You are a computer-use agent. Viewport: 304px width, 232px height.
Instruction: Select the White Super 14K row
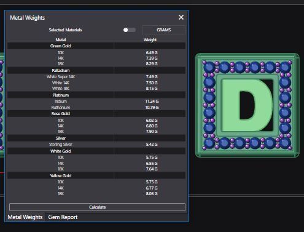96,77
